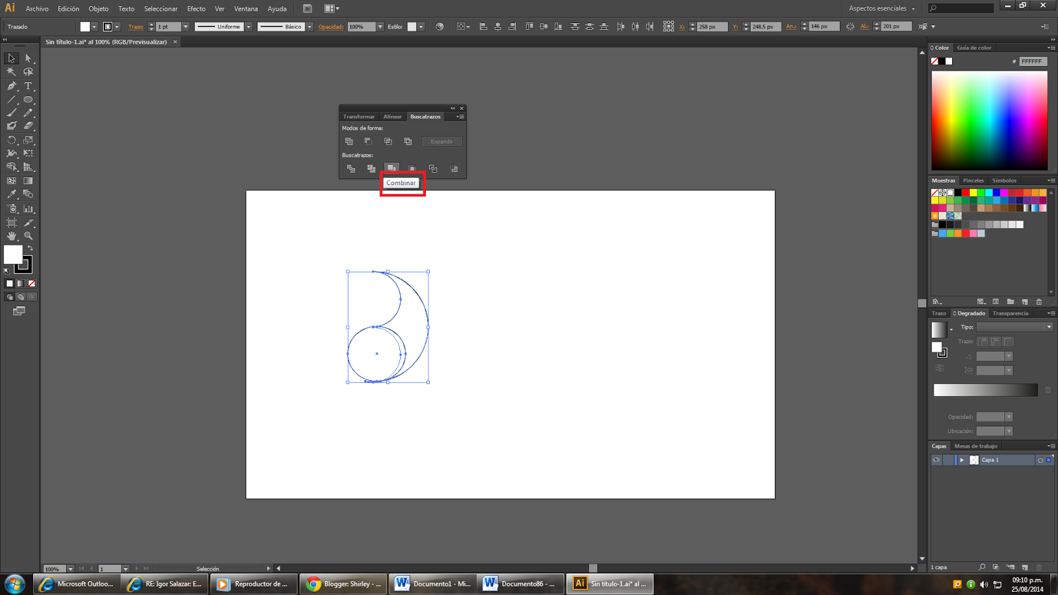
Task: Open the Aspectos esenciales workspace dropdown
Action: [879, 9]
